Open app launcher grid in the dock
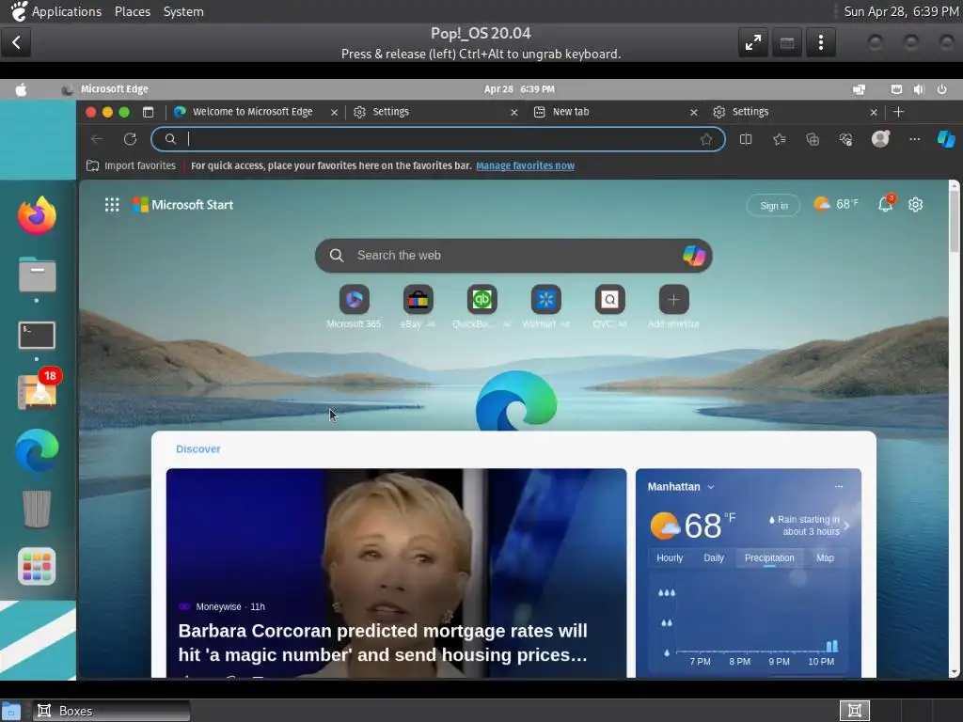 tap(37, 566)
